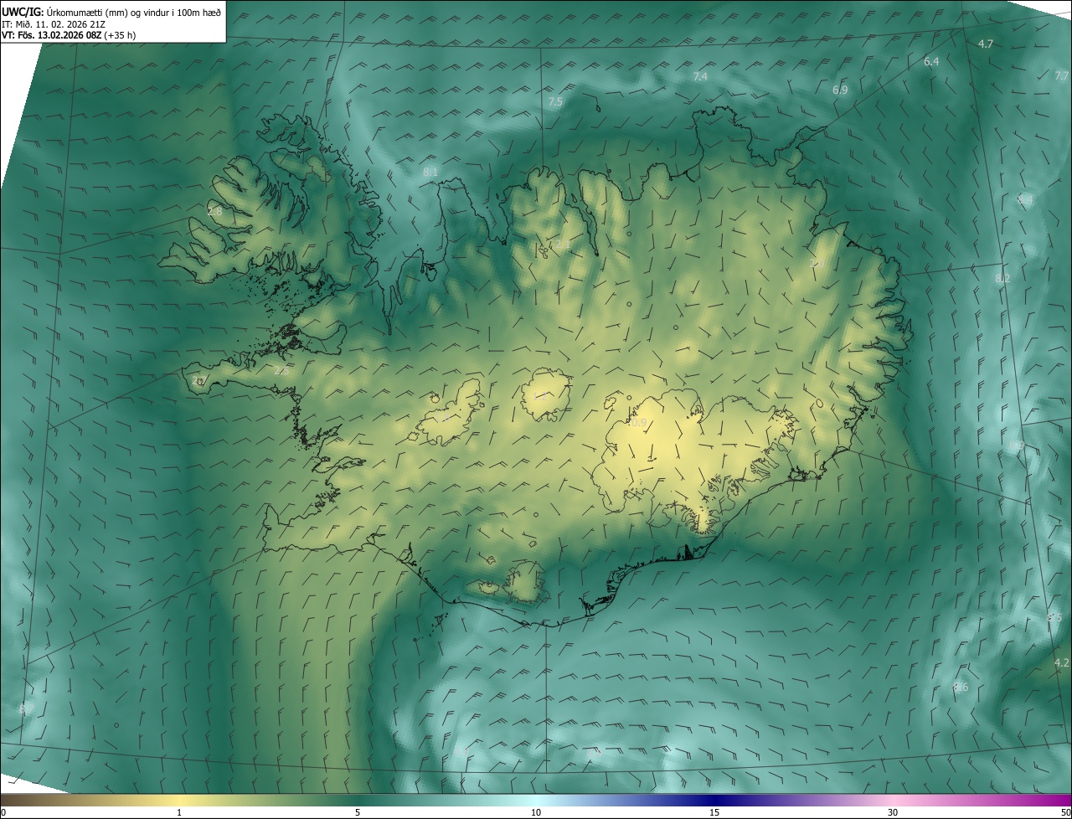Click the 30 mm pink colorbar tick
Viewport: 1072px width, 819px height.
(893, 812)
